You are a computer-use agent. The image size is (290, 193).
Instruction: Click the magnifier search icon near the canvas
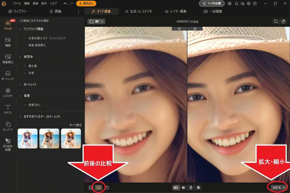tap(276, 21)
